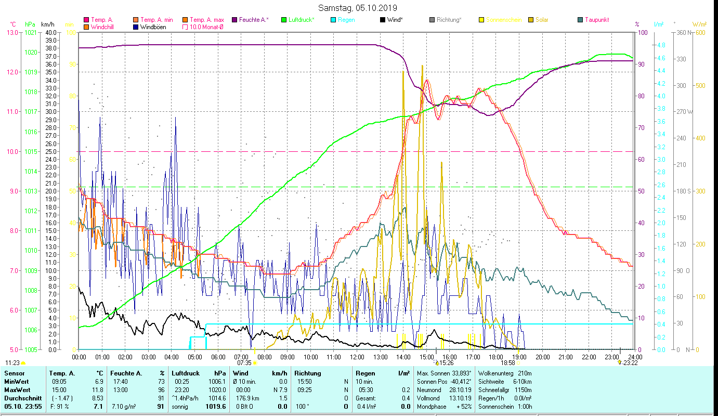Viewport: 718px width, 416px height.
Task: Click the Windchill orange legend square
Action: 86,27
